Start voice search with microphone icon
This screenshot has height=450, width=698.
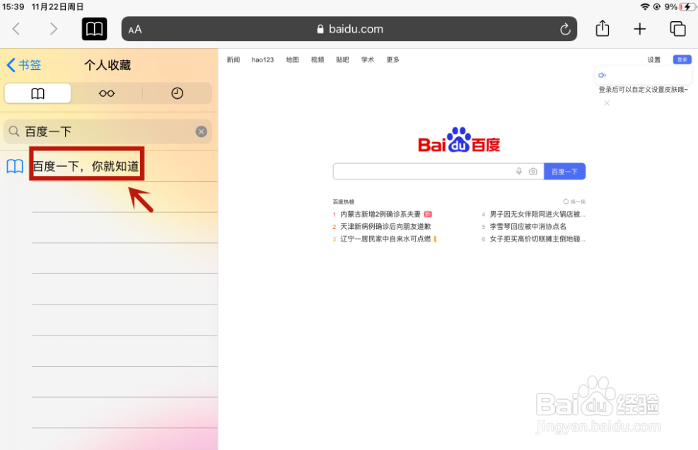pyautogui.click(x=519, y=171)
